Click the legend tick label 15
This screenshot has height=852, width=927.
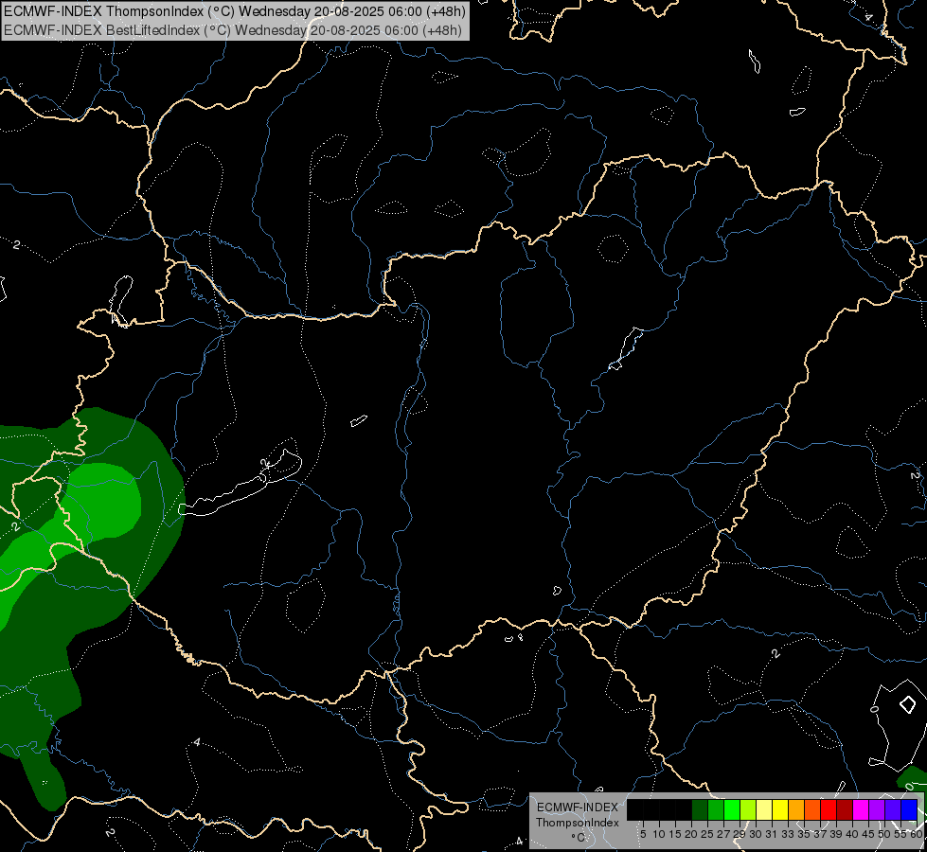pyautogui.click(x=675, y=834)
